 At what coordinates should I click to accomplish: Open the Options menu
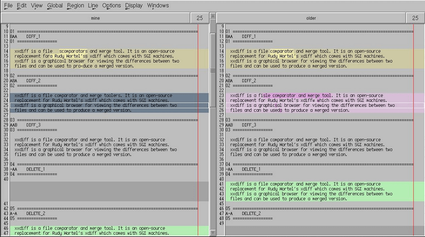[111, 5]
